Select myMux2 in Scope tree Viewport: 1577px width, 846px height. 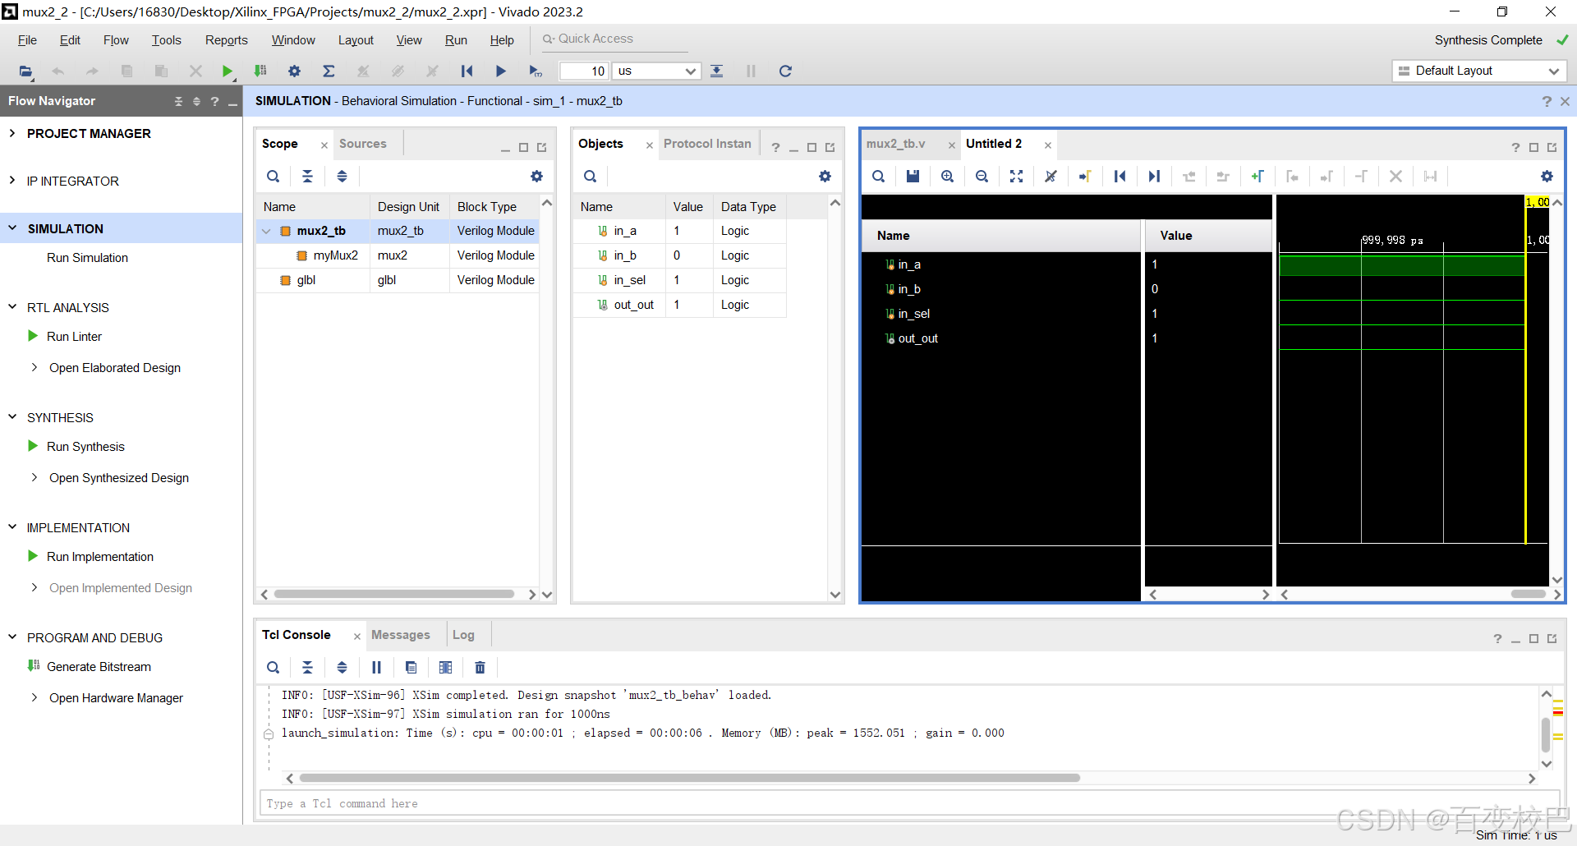pos(335,255)
